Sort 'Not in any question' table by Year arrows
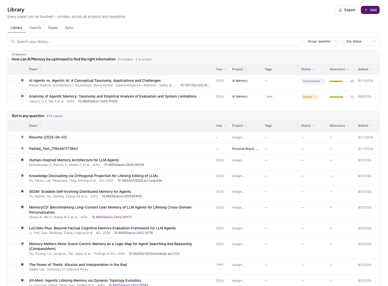Image resolution: width=388 pixels, height=286 pixels. [225, 126]
